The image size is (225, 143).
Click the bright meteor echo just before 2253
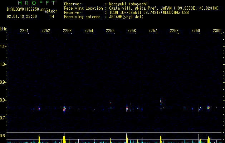64,109
